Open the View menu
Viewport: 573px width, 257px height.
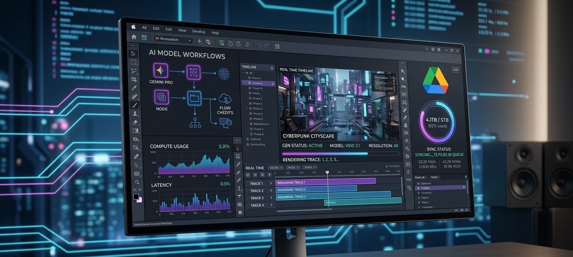pyautogui.click(x=182, y=31)
